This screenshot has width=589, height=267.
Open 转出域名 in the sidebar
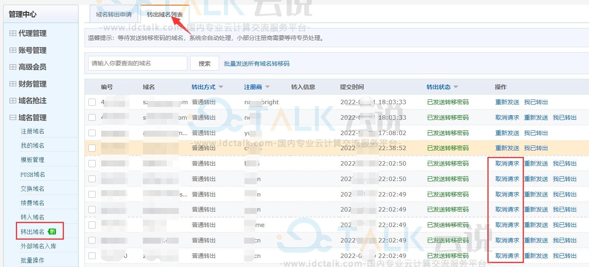(x=33, y=231)
